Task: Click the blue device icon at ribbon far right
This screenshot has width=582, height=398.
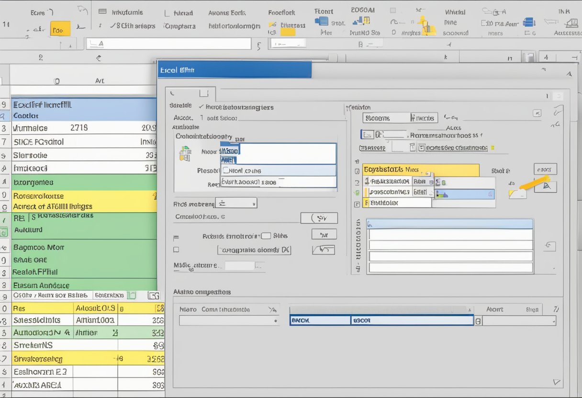Action: point(528,22)
